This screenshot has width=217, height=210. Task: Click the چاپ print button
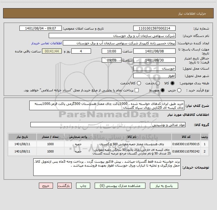(x=83, y=186)
